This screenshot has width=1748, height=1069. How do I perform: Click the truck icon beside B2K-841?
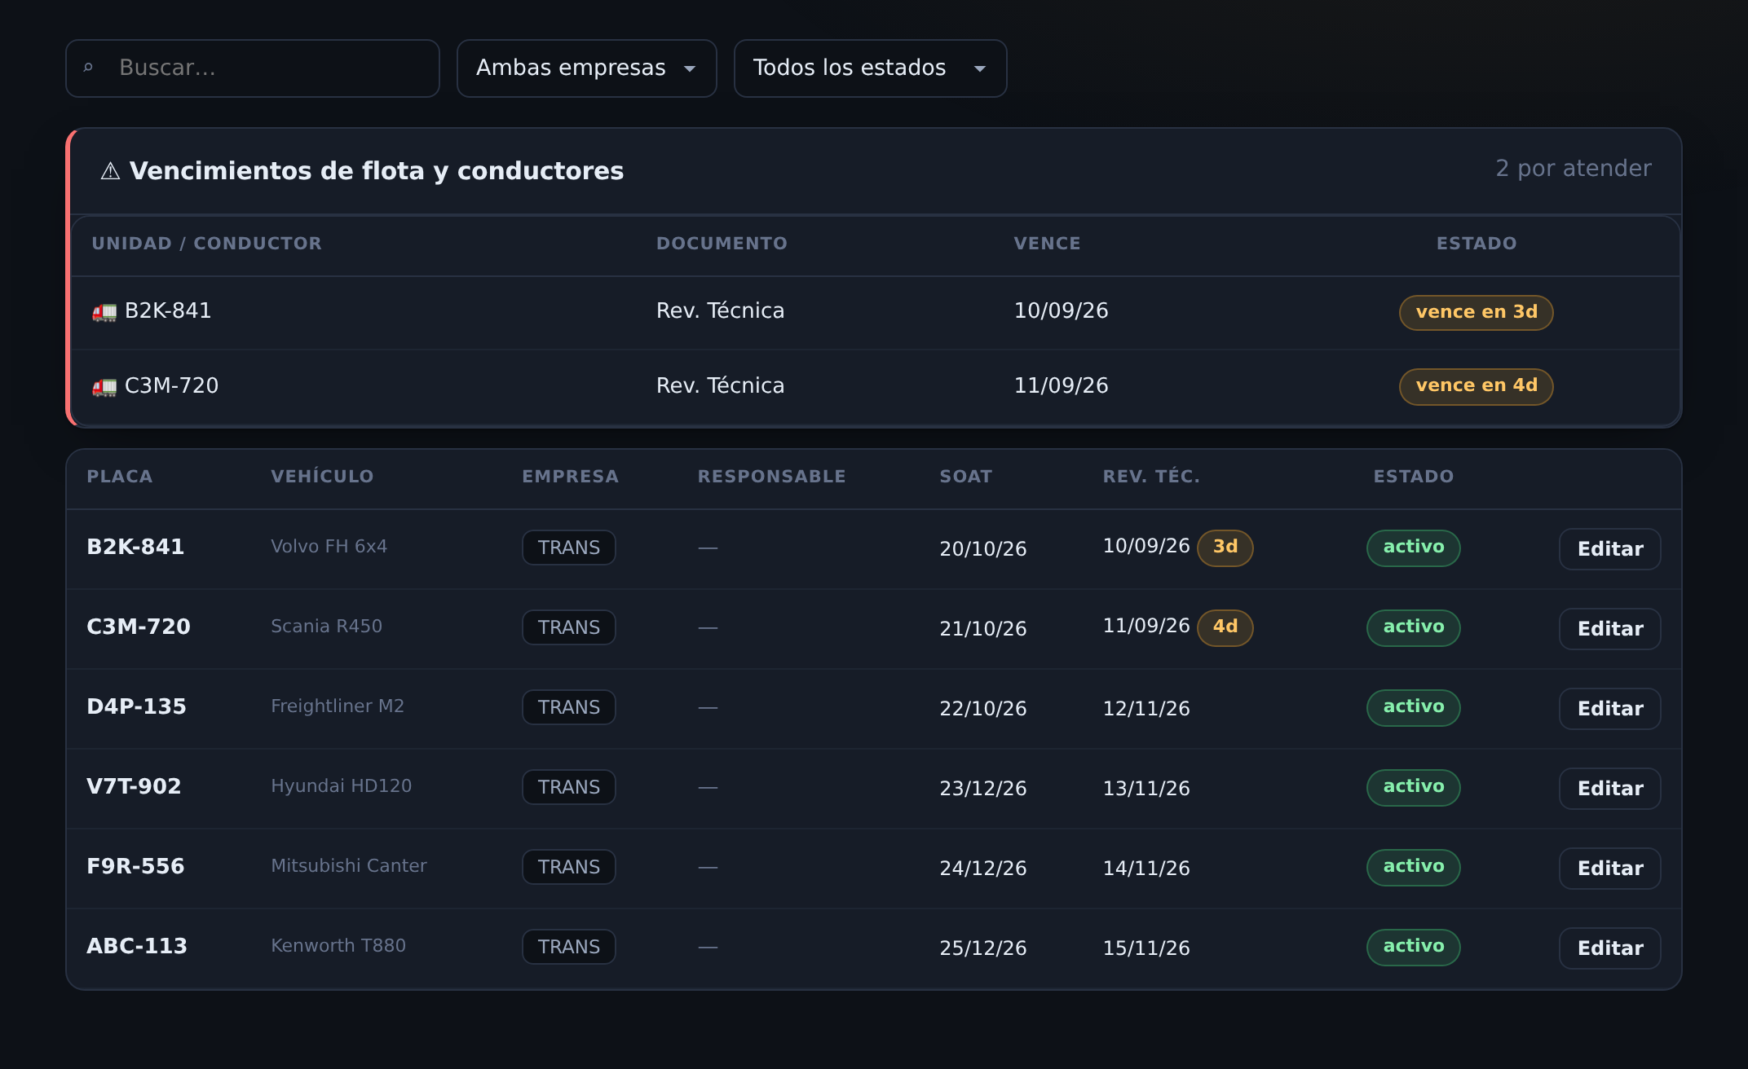(x=104, y=312)
